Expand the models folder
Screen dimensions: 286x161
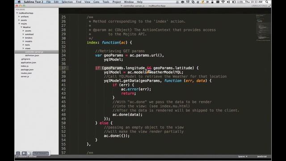coord(23,41)
